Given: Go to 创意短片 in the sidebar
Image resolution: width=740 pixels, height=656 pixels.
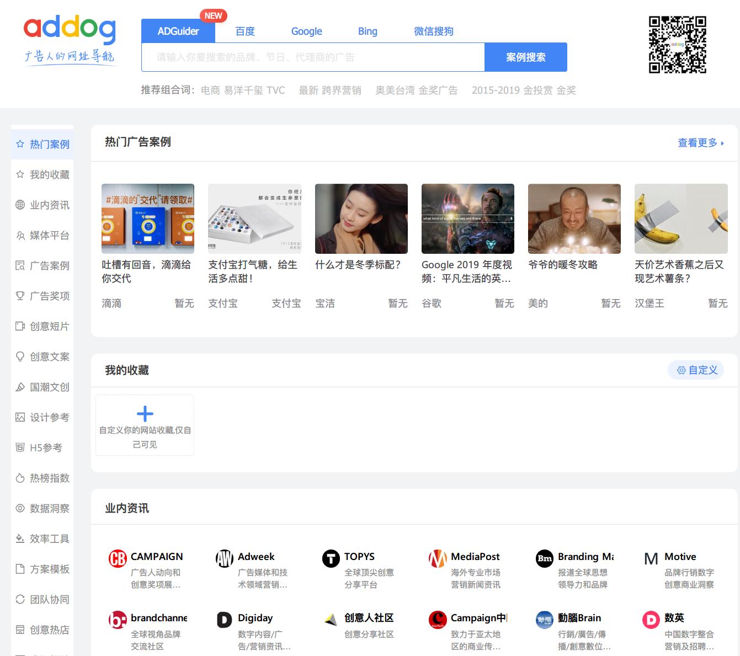Looking at the screenshot, I should tap(42, 327).
